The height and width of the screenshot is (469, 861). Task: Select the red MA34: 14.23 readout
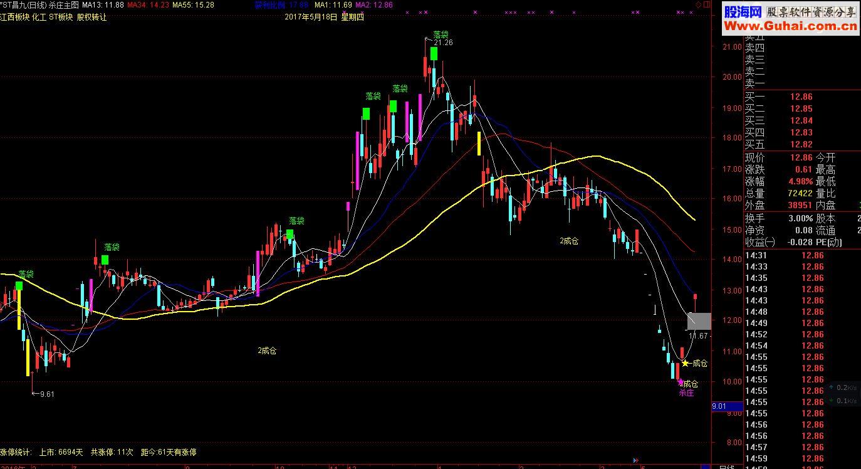click(149, 5)
